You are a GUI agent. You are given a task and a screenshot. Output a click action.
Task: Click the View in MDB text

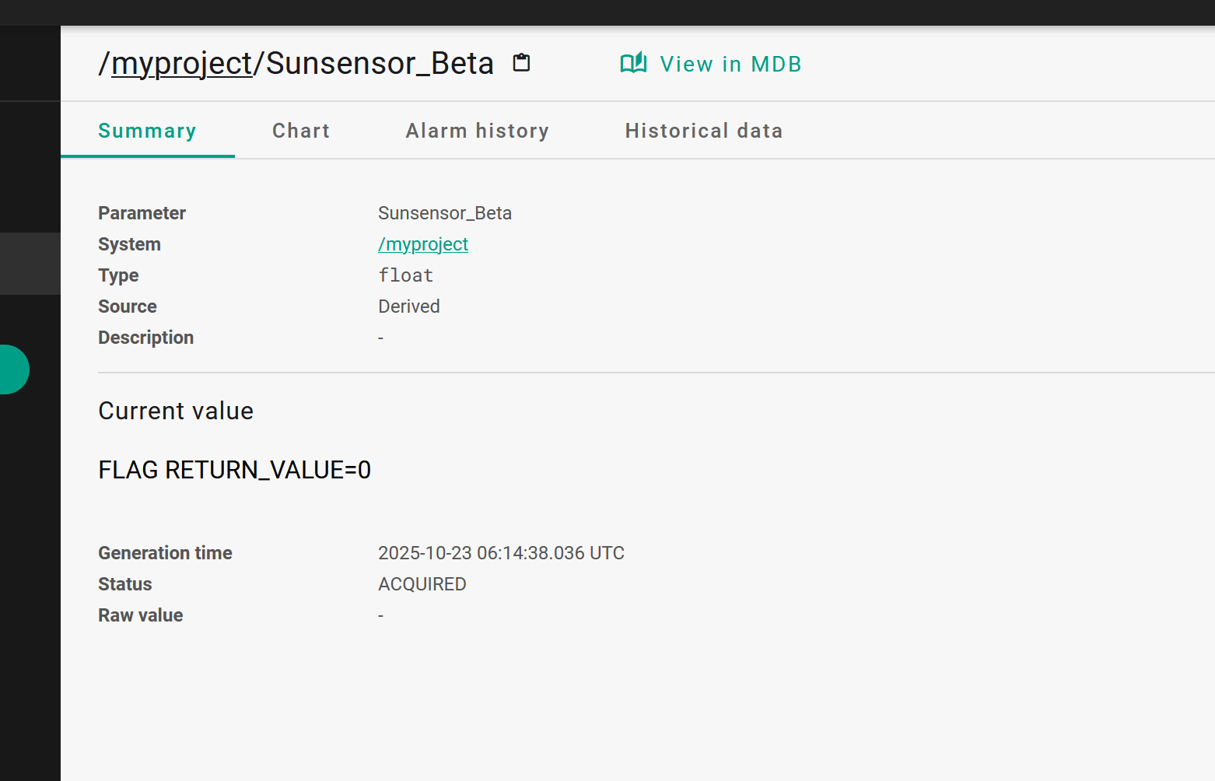click(730, 64)
